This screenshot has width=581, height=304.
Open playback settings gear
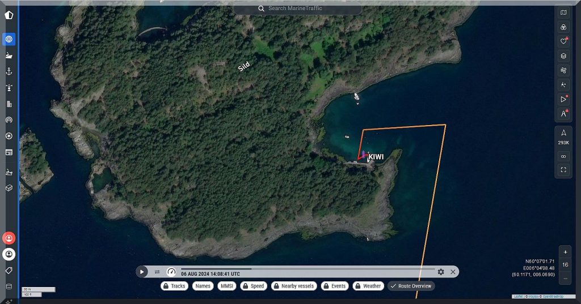click(x=441, y=272)
